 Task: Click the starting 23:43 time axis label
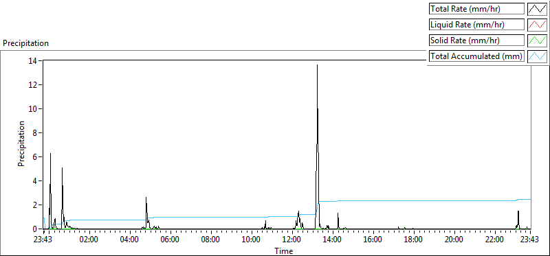point(43,240)
